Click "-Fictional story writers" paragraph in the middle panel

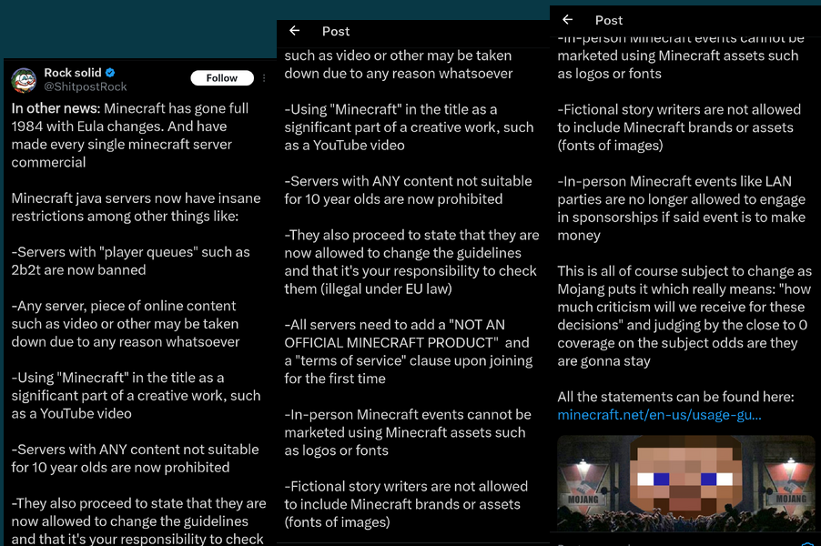coord(406,504)
